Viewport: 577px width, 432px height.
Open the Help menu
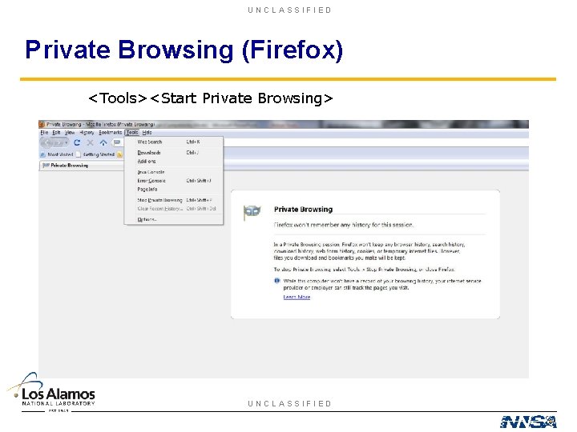point(147,133)
